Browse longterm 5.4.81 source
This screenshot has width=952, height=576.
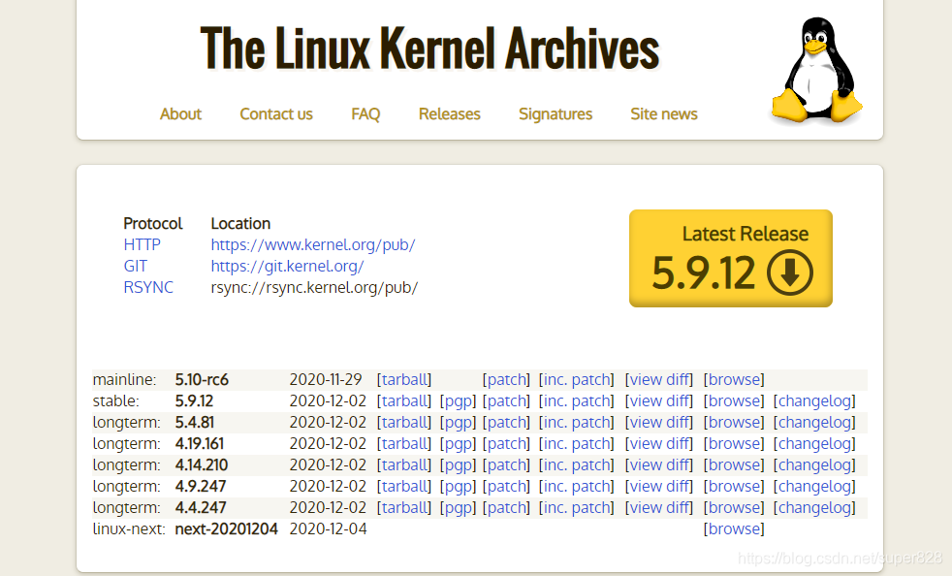(734, 422)
